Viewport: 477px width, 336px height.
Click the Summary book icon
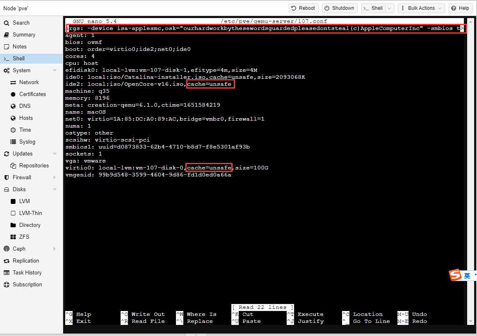point(6,35)
